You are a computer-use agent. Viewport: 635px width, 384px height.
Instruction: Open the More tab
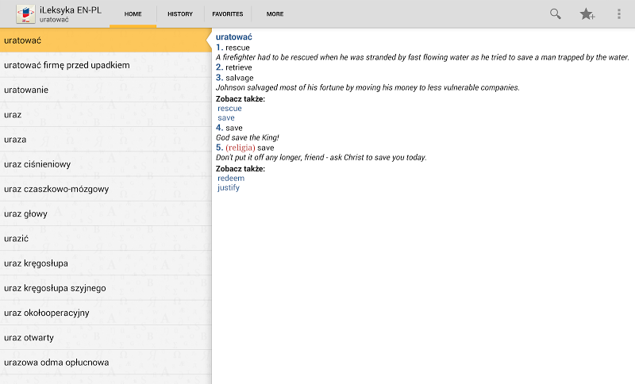tap(275, 14)
